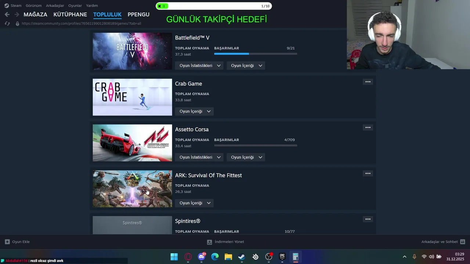The image size is (470, 264).
Task: Open the Windows Start menu
Action: click(174, 257)
